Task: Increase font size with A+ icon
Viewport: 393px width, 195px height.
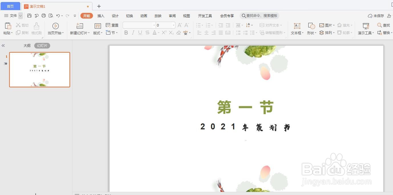Action: tap(180, 25)
